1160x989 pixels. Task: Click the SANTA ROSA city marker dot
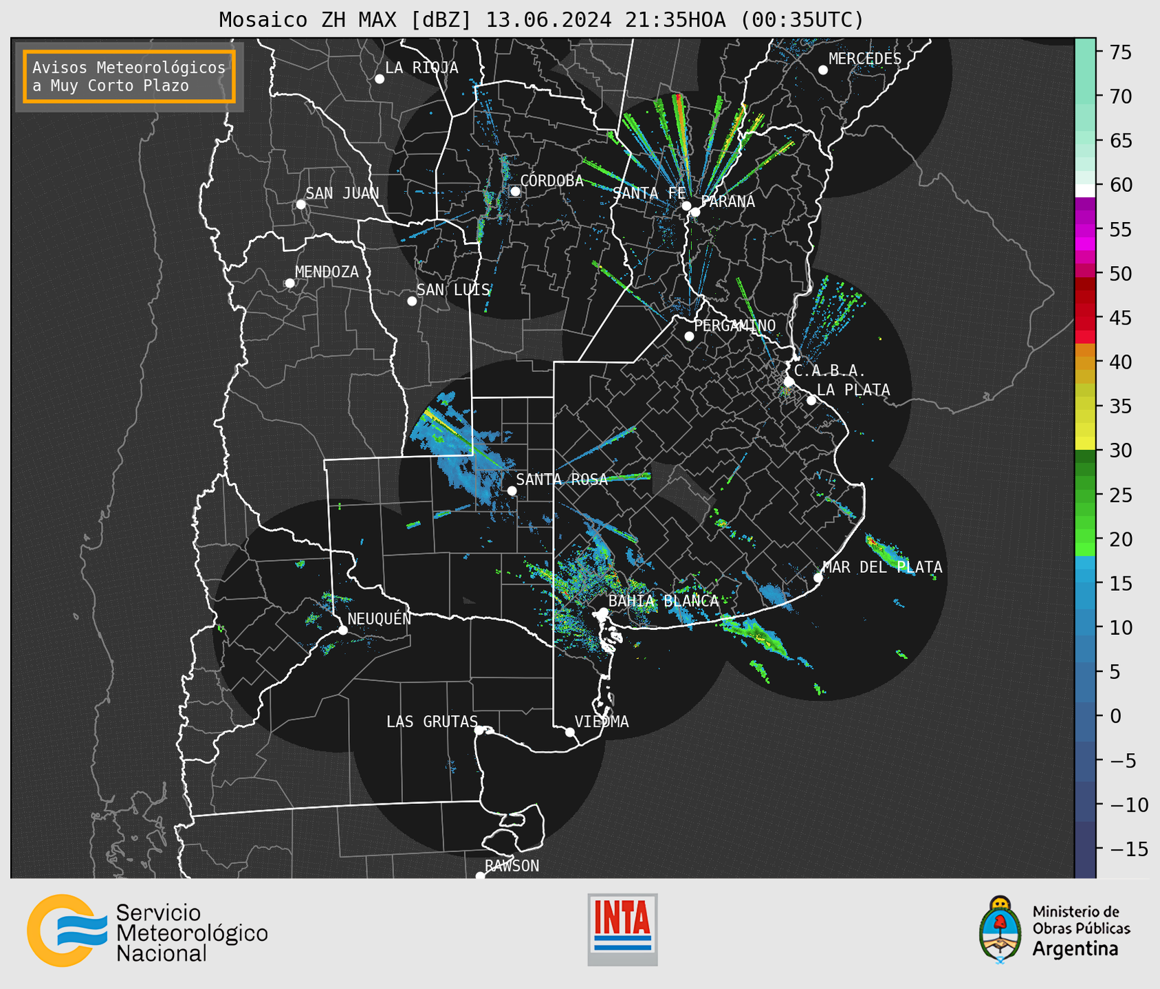point(512,491)
